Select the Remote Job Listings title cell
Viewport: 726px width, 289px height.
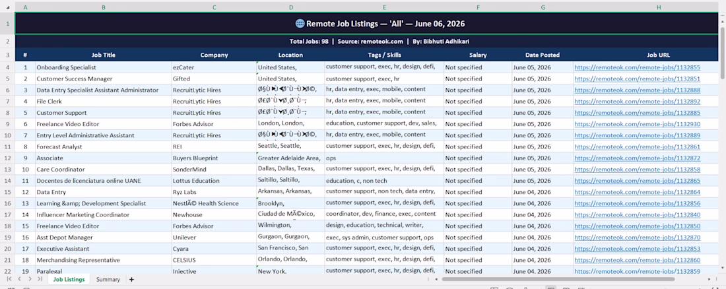(367, 23)
